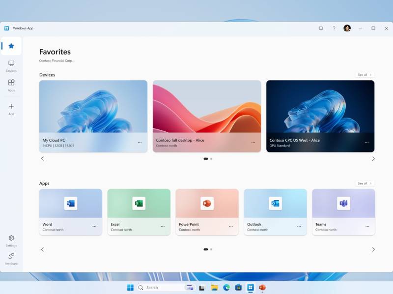Open File Explorer from the taskbar

[214, 288]
